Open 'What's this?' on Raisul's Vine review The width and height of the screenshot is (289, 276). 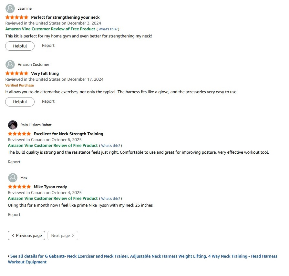point(111,146)
